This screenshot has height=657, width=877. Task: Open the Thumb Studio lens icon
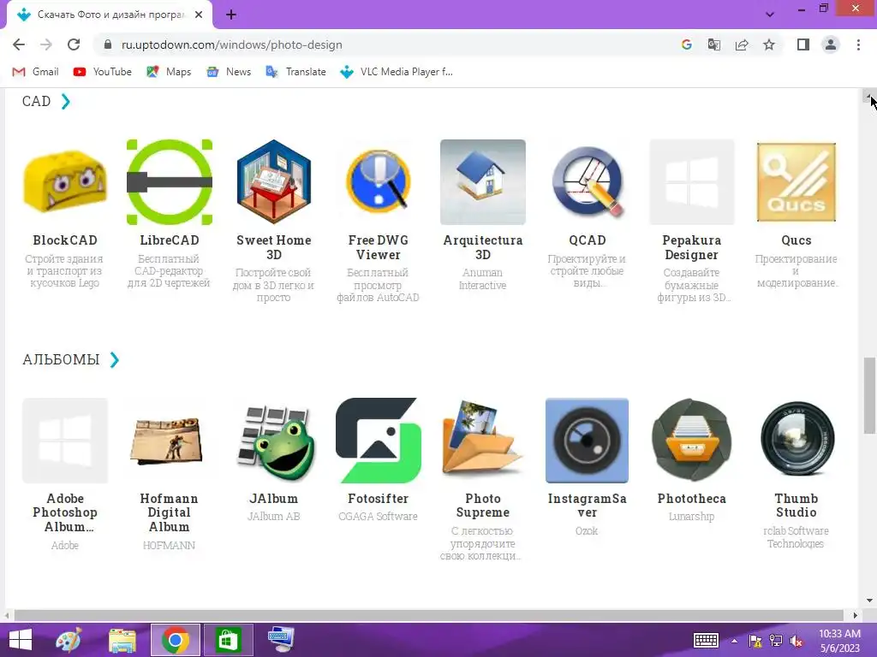point(796,441)
